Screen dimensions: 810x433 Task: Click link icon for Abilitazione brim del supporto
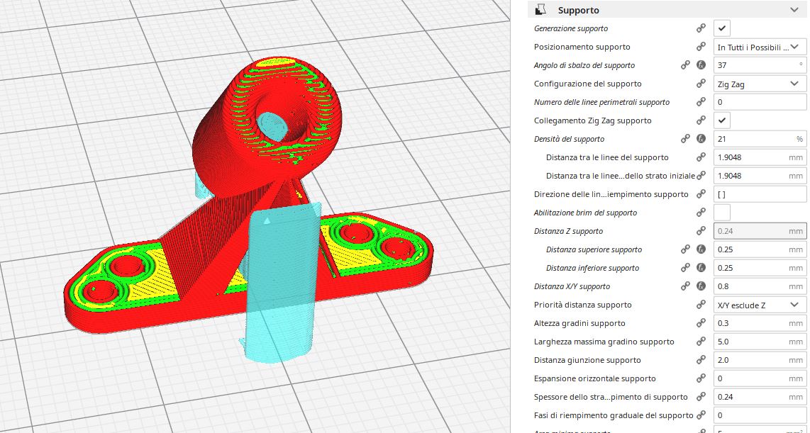pyautogui.click(x=701, y=213)
